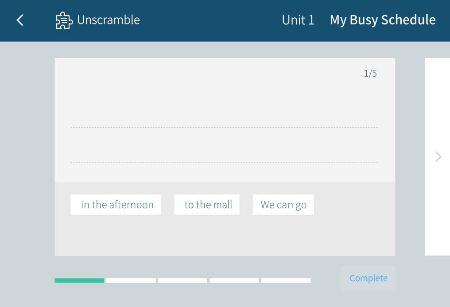This screenshot has height=307, width=450.
Task: Go back using the left arrow
Action: tap(20, 20)
